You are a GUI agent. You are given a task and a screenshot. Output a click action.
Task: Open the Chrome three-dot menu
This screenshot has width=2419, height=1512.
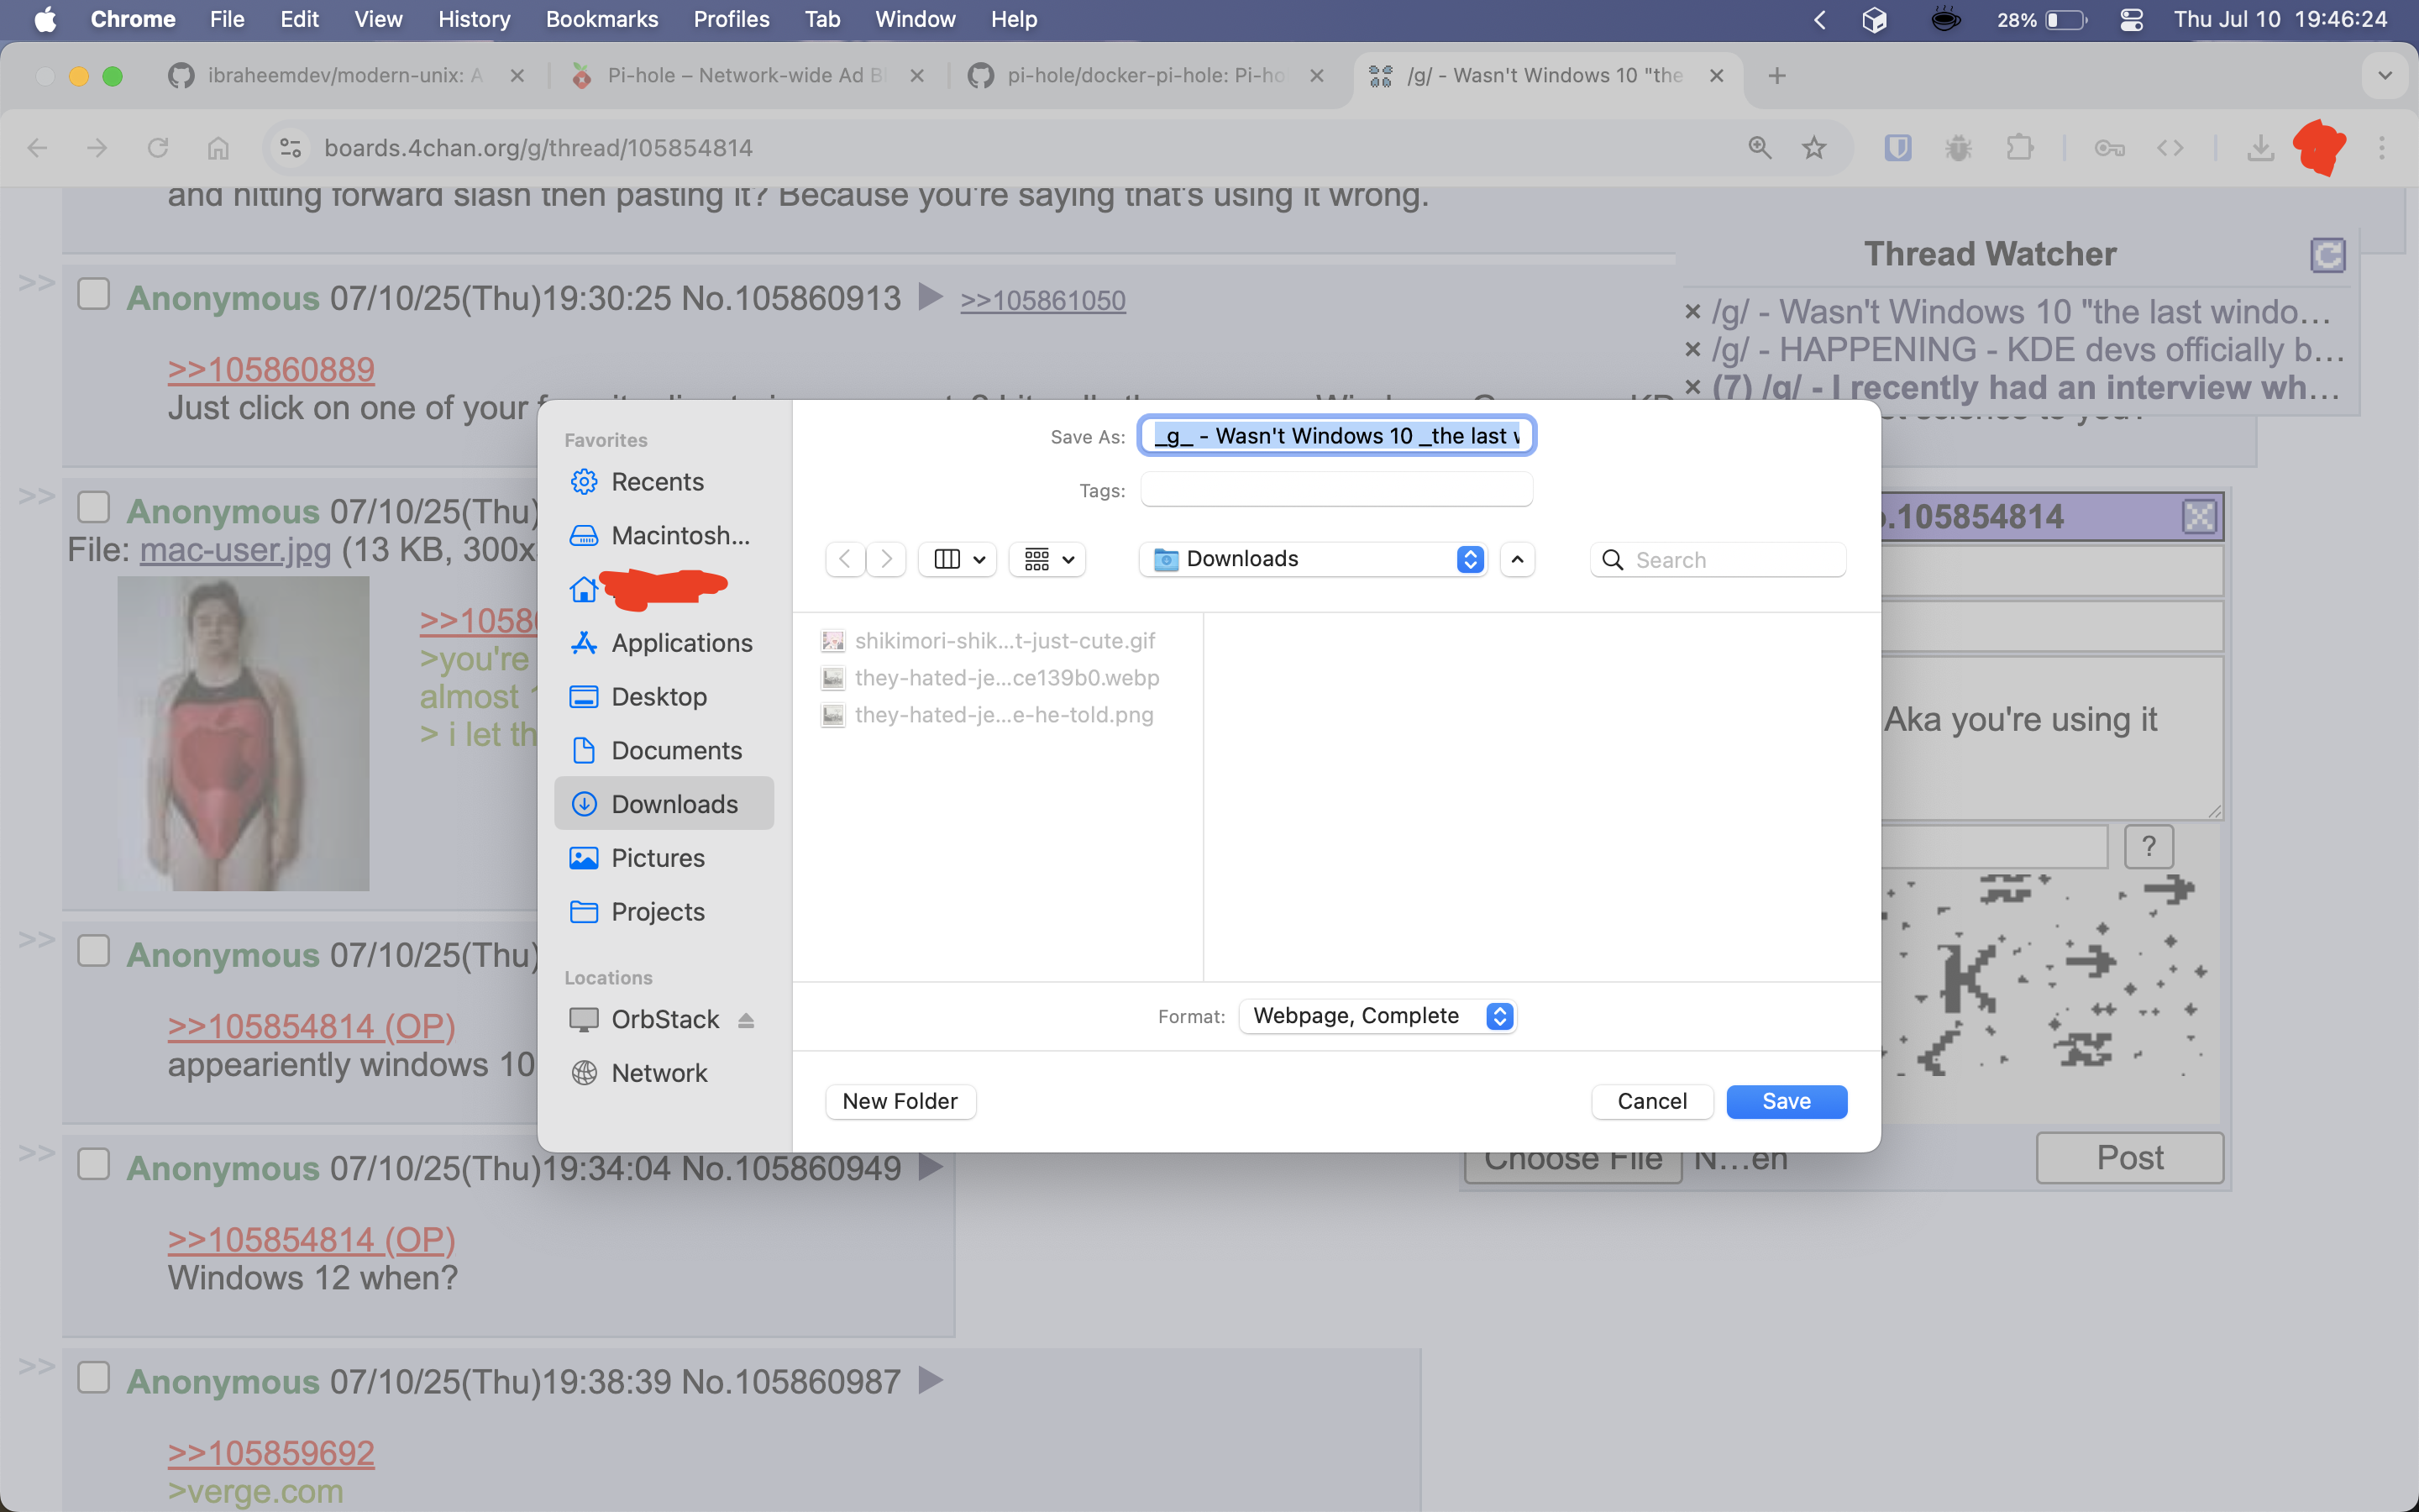(2382, 148)
